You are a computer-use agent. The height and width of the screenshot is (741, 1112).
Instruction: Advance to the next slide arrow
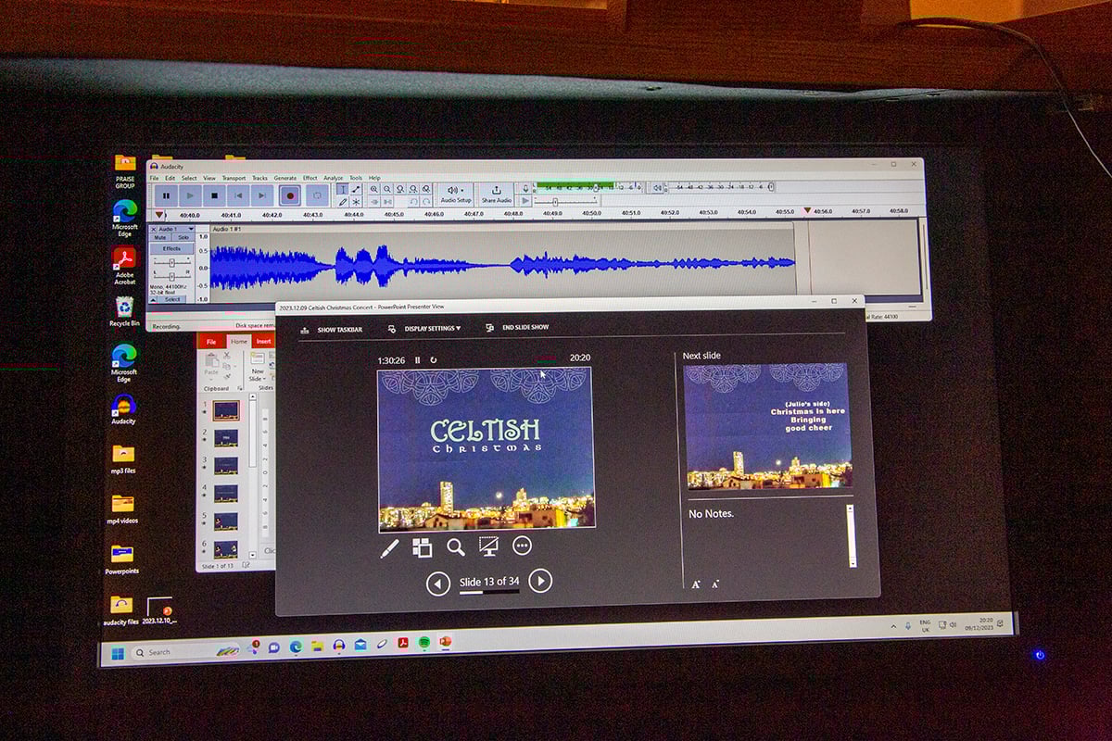540,581
